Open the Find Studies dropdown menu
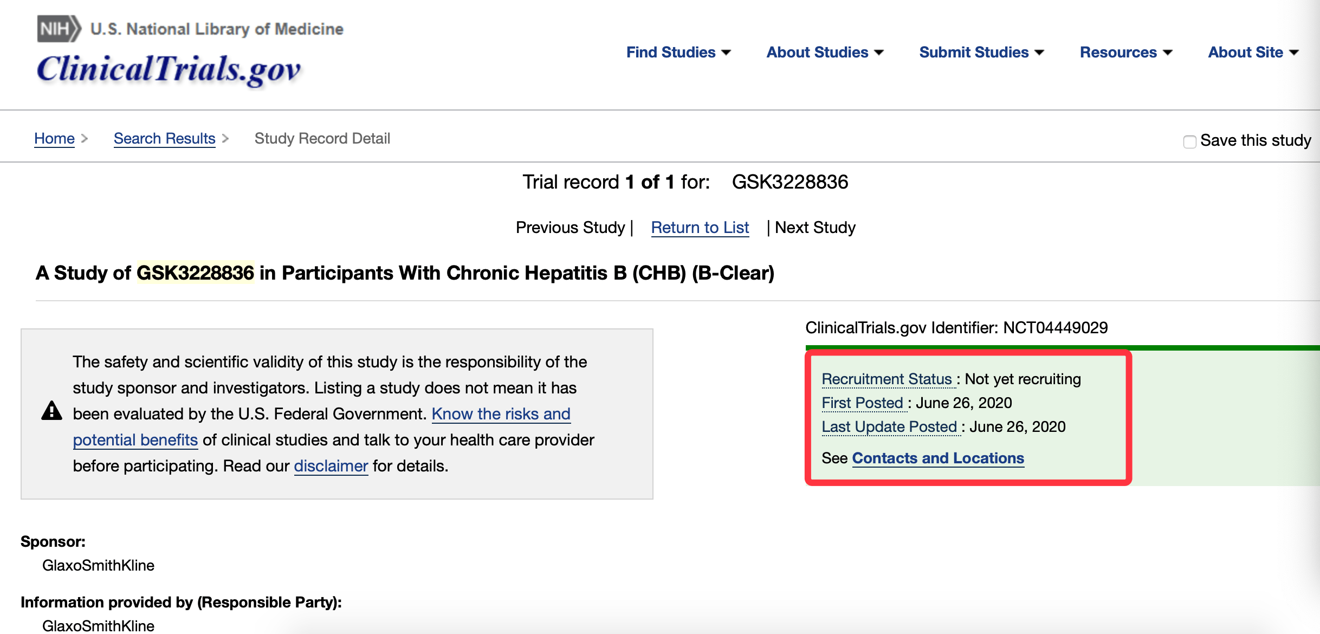This screenshot has height=634, width=1320. 678,53
